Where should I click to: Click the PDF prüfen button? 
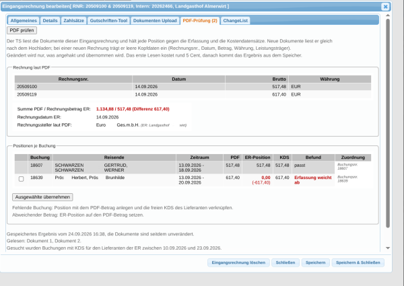(22, 30)
